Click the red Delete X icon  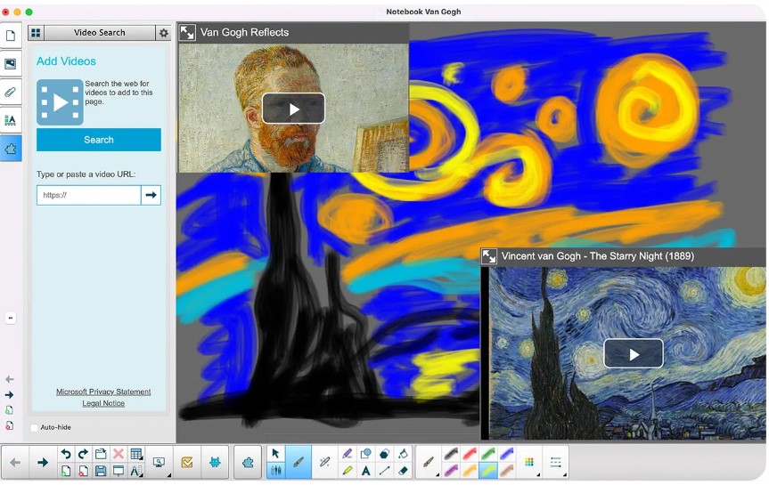(x=119, y=454)
